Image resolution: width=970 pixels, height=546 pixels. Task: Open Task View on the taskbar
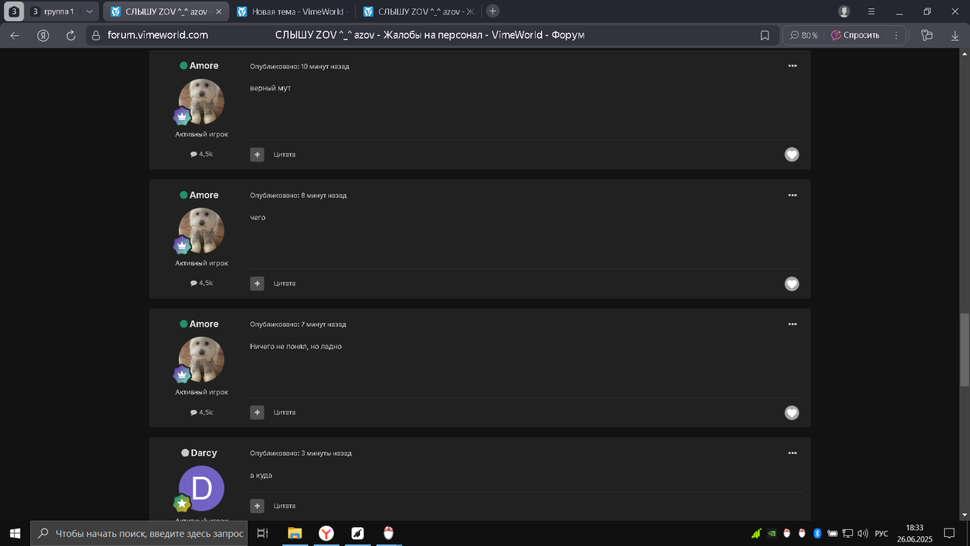coord(262,533)
